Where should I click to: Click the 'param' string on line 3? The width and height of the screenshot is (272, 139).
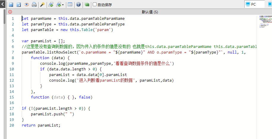point(103,30)
